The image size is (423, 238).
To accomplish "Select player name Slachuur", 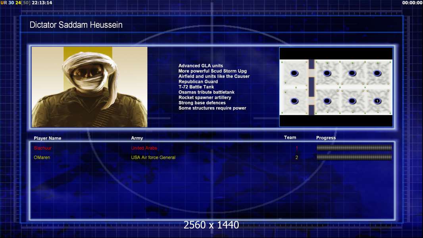I will point(42,148).
